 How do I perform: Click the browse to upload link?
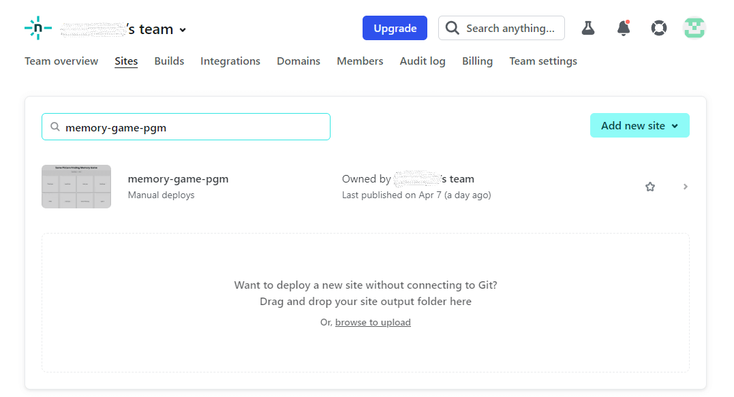[373, 321]
